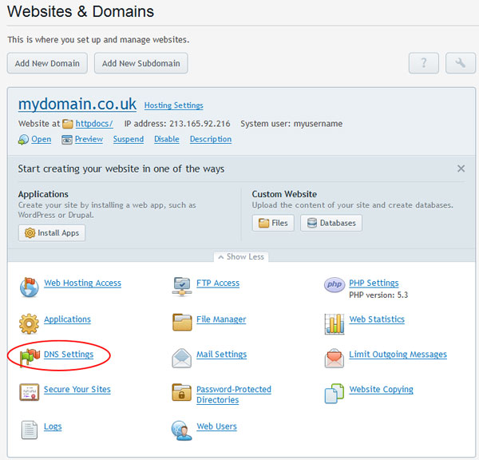The image size is (479, 460).
Task: Click the Limit Outgoing Messages envelope icon
Action: click(335, 358)
